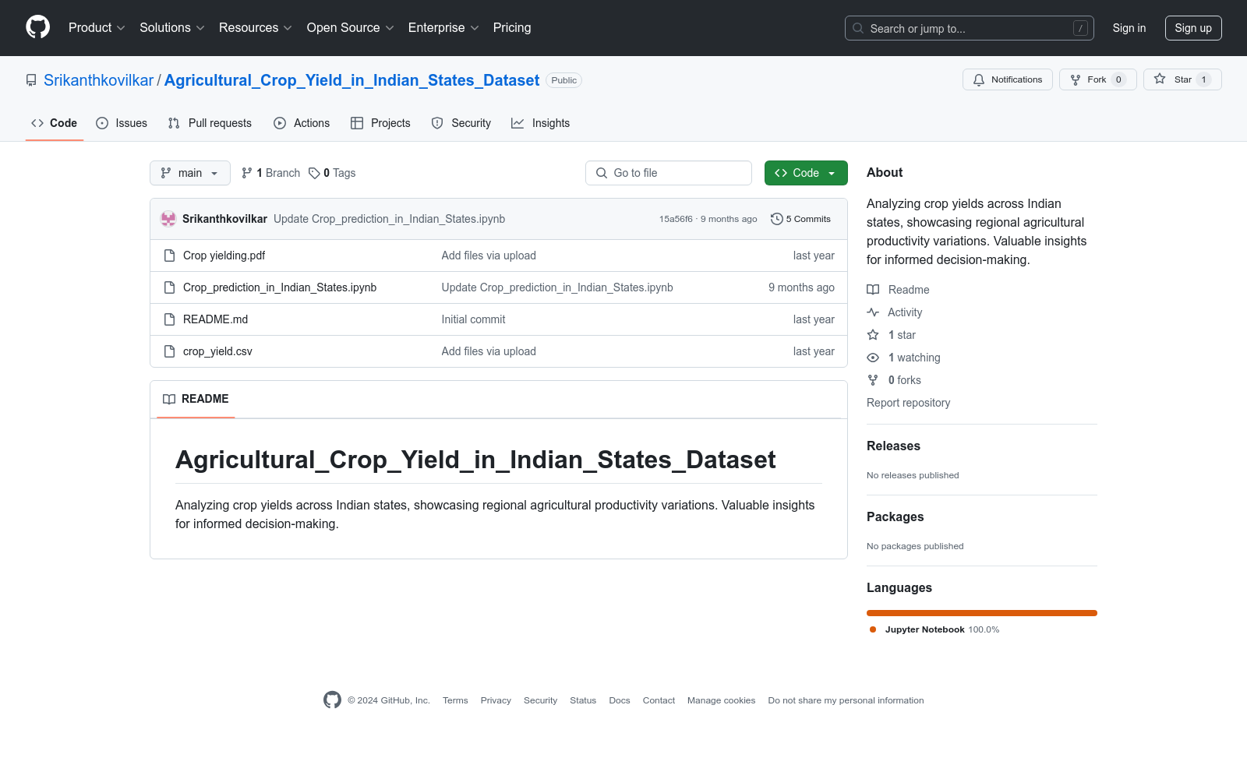Open the Resources dropdown

pos(256,28)
